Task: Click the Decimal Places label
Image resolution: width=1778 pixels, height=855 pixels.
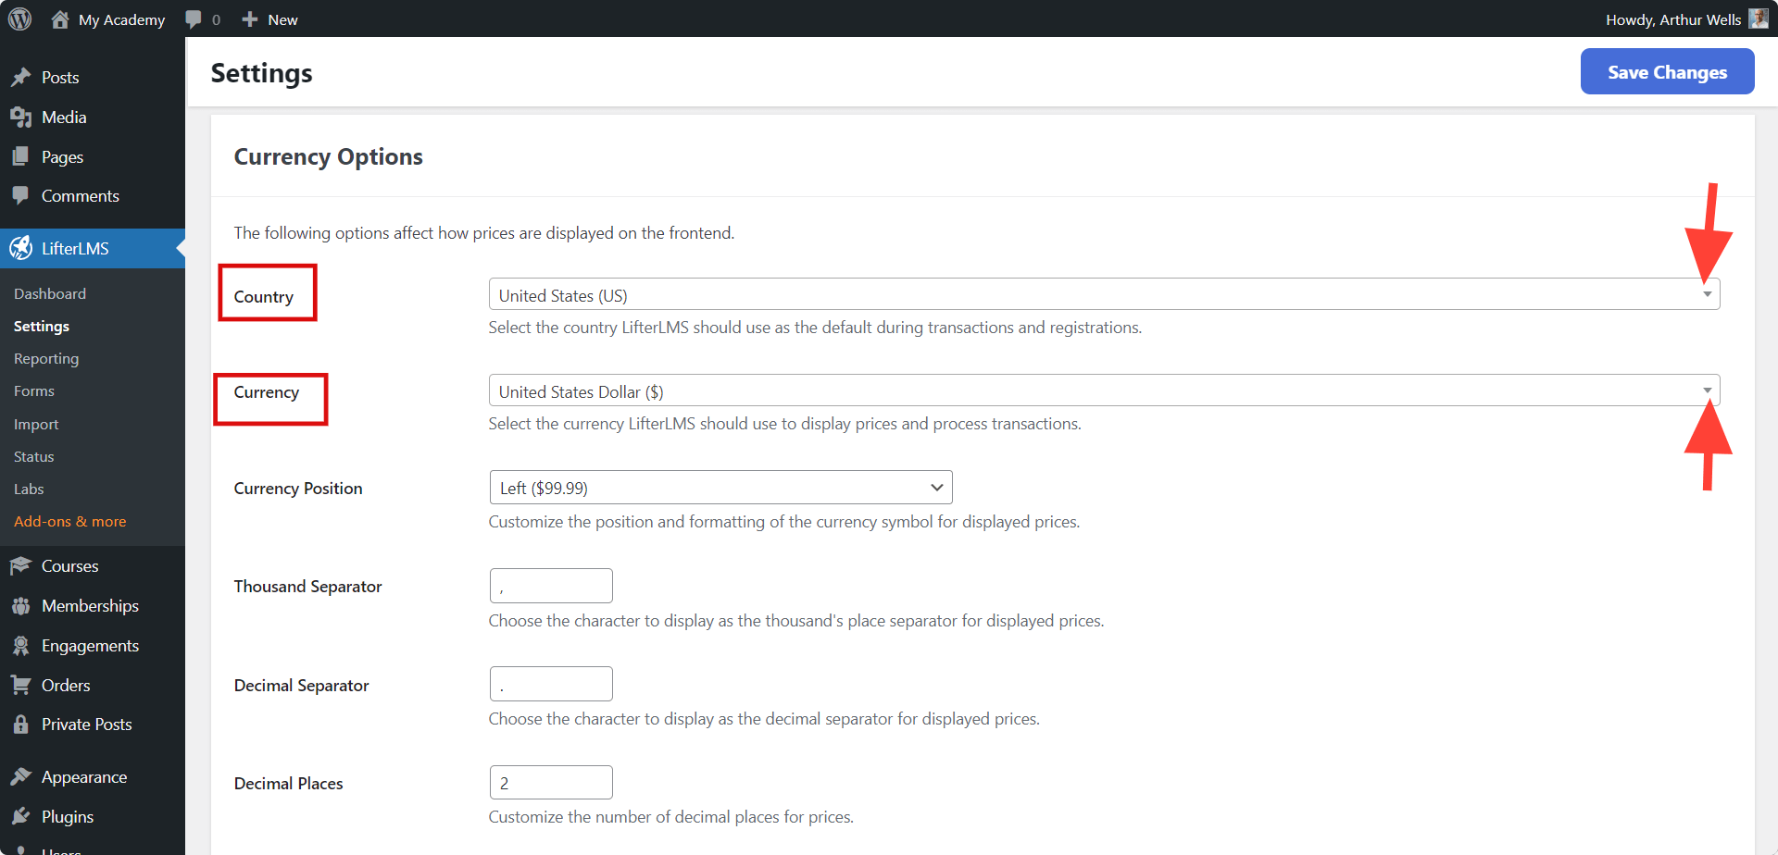Action: point(288,784)
